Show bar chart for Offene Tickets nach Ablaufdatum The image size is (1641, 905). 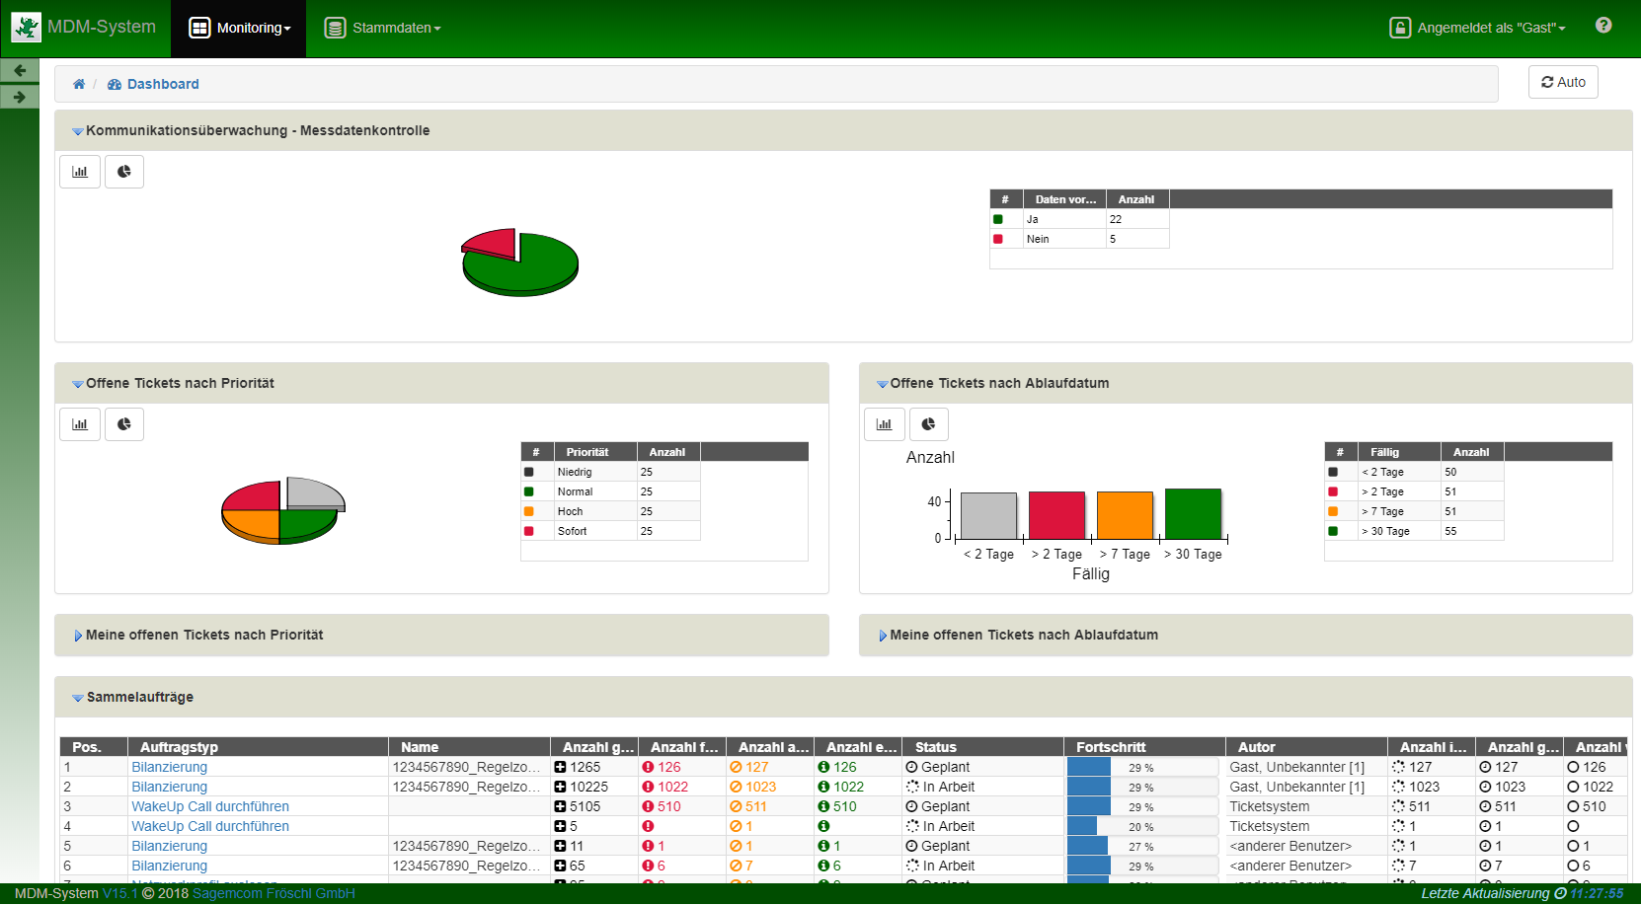[x=884, y=424]
